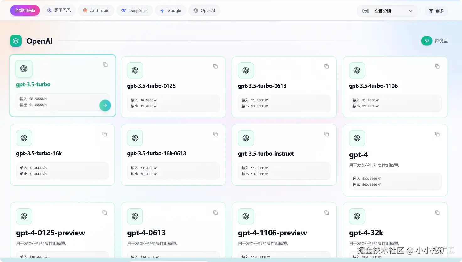The image size is (462, 262).
Task: Click the OpenAI logo on gpt-3.5-turbo-instruct card
Action: 246,138
